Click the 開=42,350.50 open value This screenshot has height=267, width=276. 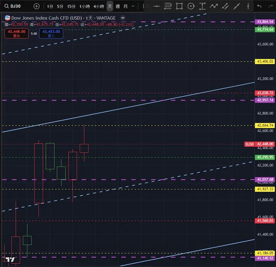tap(16, 25)
